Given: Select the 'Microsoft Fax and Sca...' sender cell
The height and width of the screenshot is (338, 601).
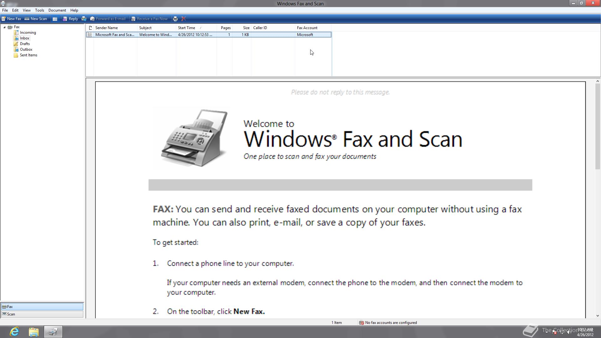Looking at the screenshot, I should click(115, 35).
